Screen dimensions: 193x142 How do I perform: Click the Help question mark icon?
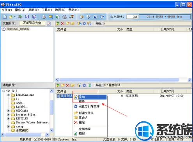[95, 17]
